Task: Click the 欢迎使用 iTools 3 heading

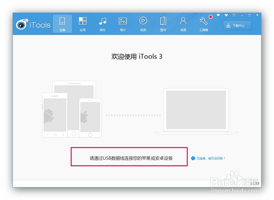Action: [x=137, y=56]
